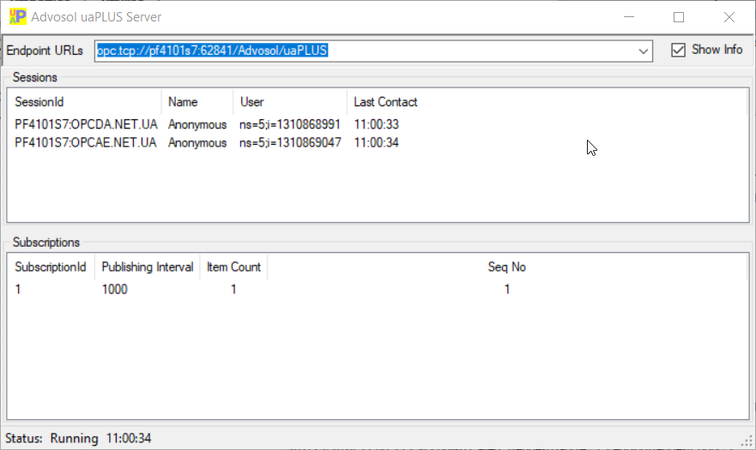Viewport: 756px width, 450px height.
Task: Click subscription id 1 under the SubscriptionId column
Action: [x=18, y=290]
